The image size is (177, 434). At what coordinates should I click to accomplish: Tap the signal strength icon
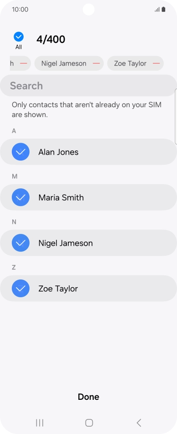157,10
